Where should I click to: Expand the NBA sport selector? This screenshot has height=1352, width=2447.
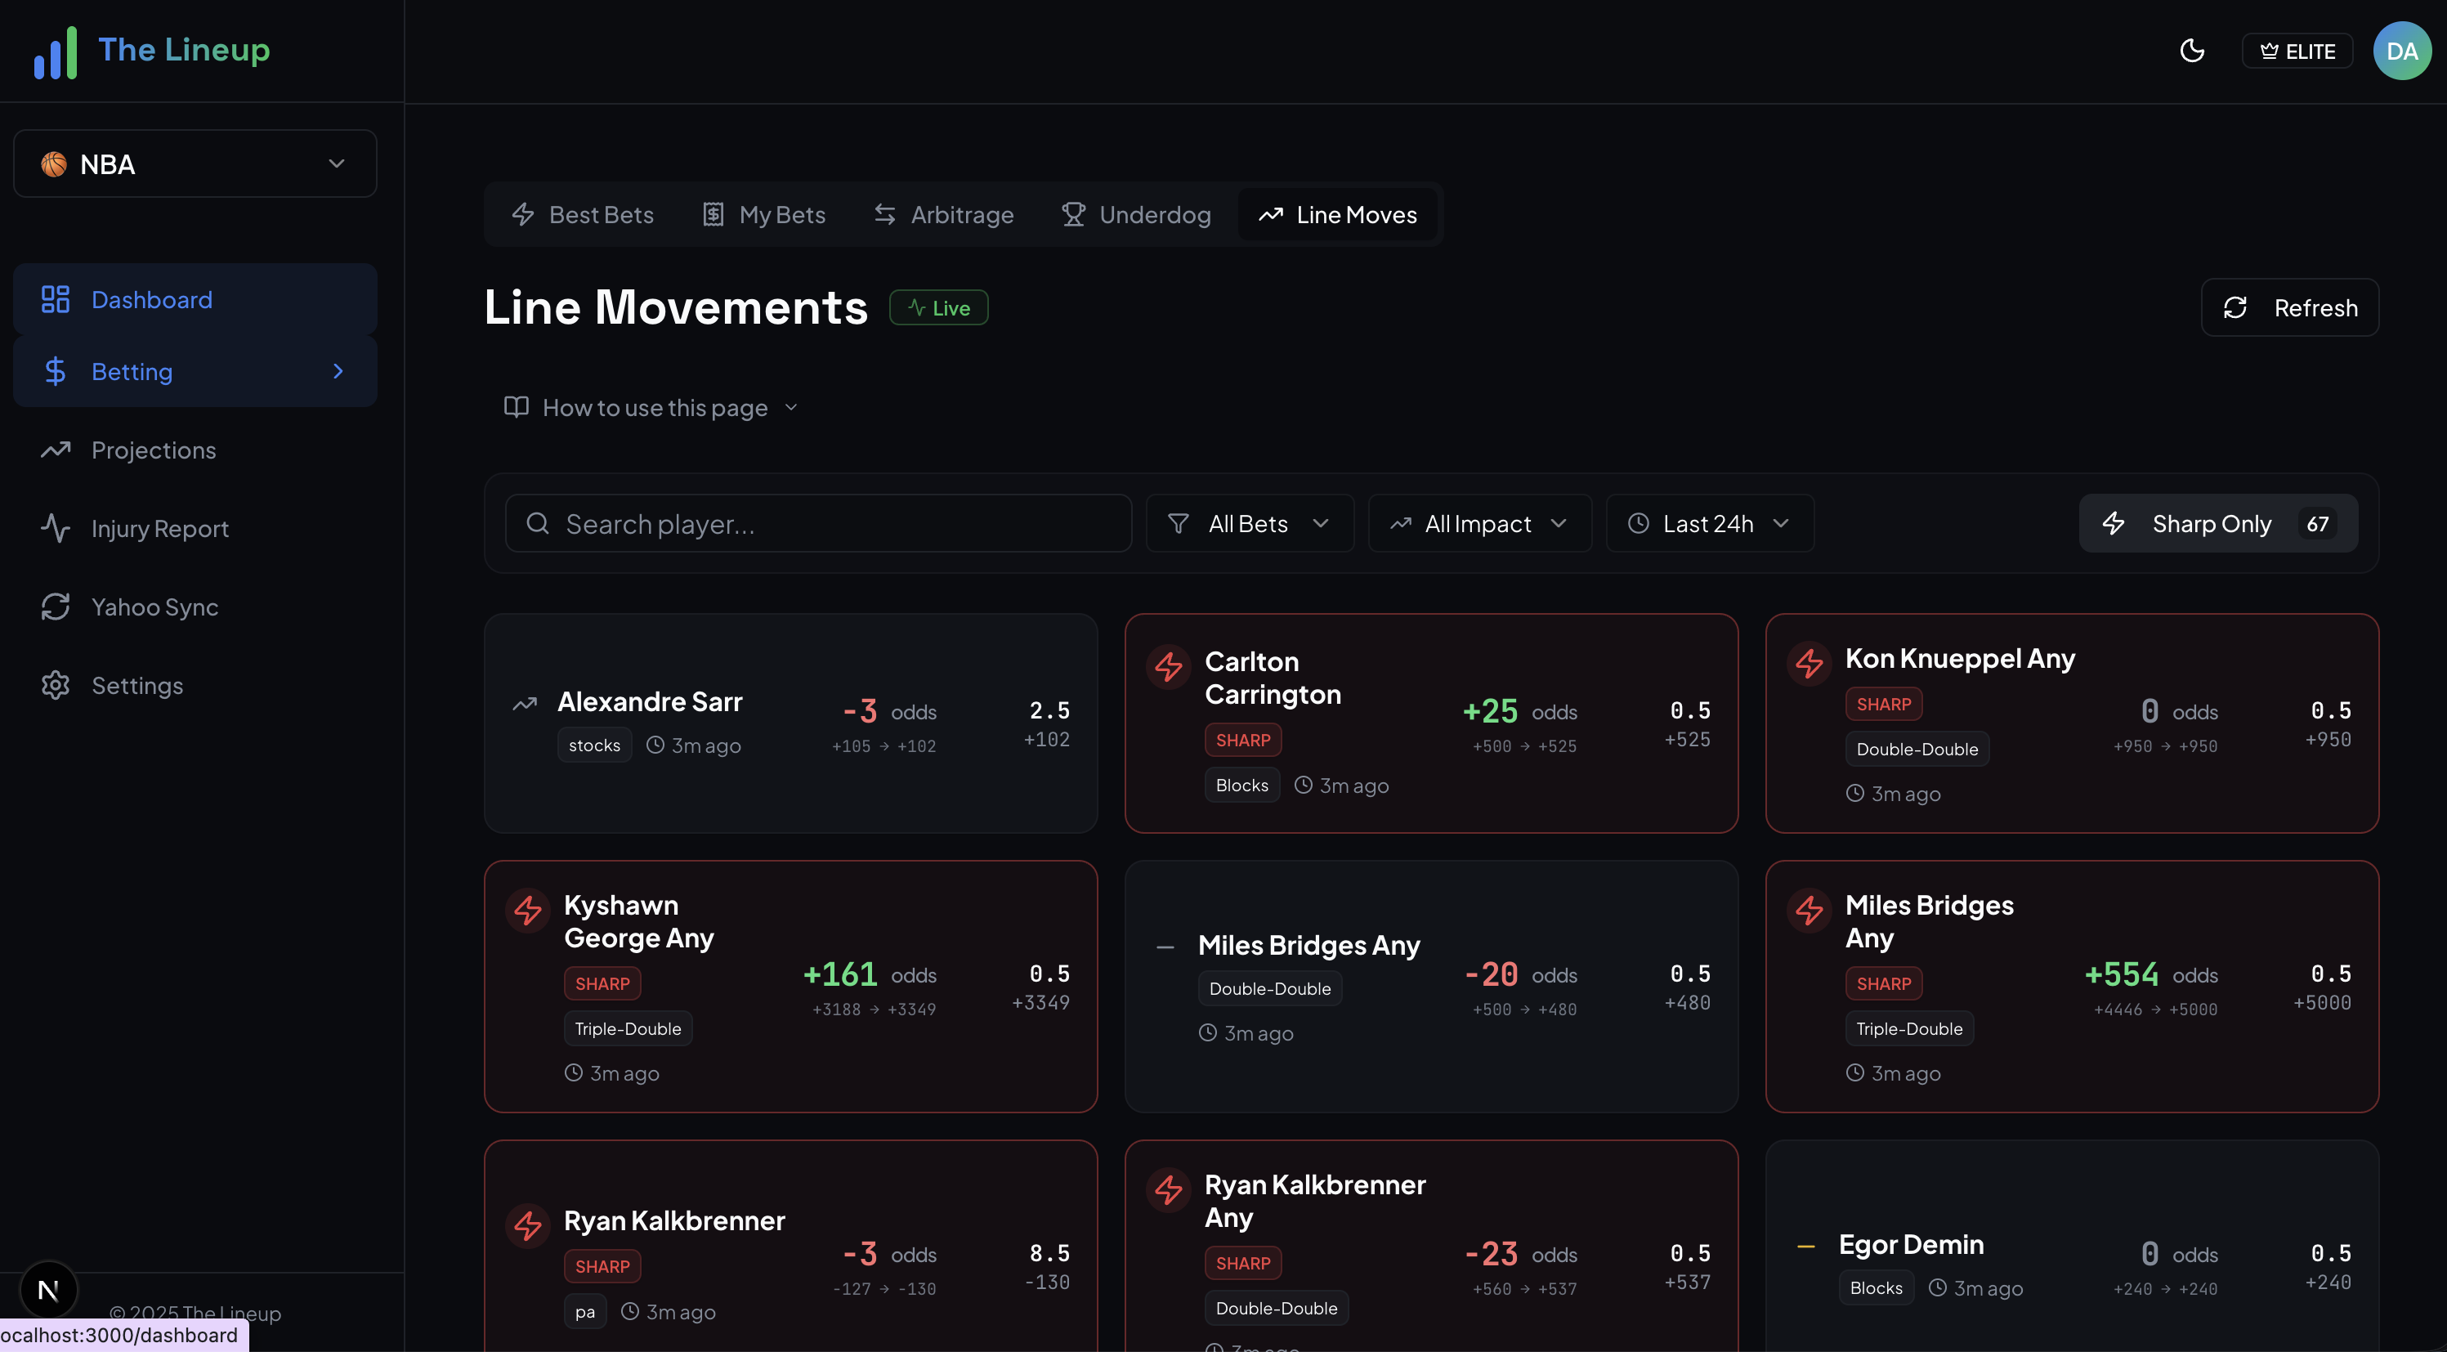tap(194, 163)
